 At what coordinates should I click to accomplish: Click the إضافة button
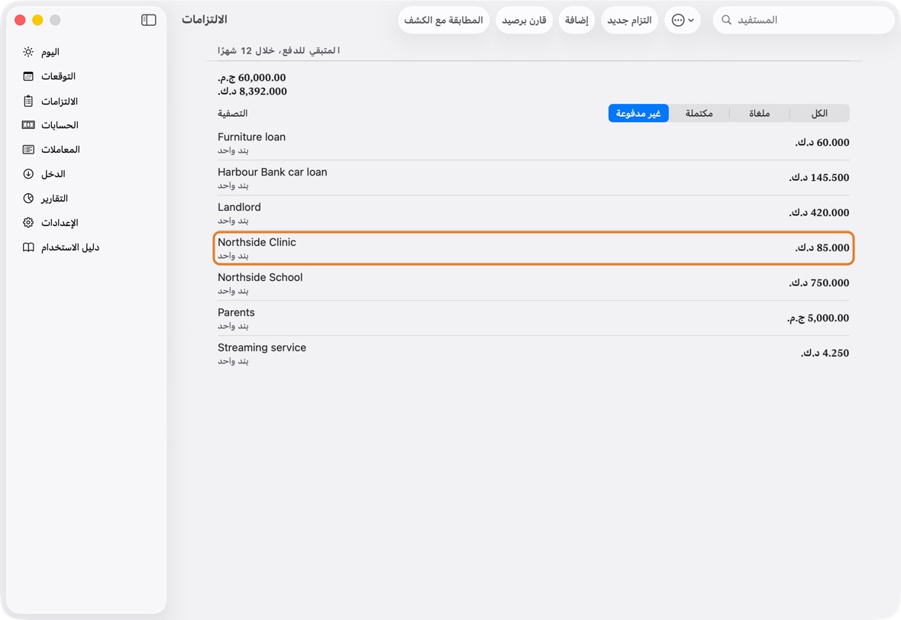(x=576, y=20)
